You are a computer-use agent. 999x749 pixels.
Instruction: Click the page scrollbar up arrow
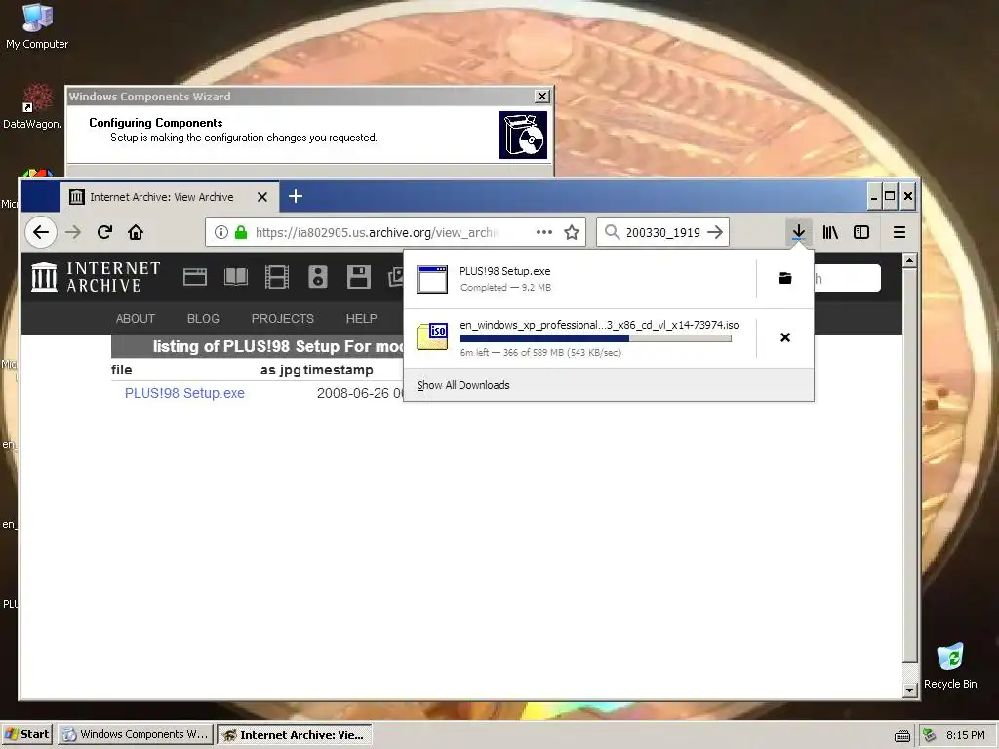coord(910,259)
